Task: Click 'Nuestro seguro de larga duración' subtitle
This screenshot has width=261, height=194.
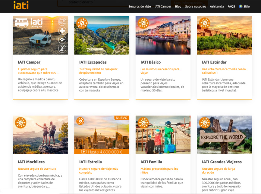Action: [x=218, y=171]
